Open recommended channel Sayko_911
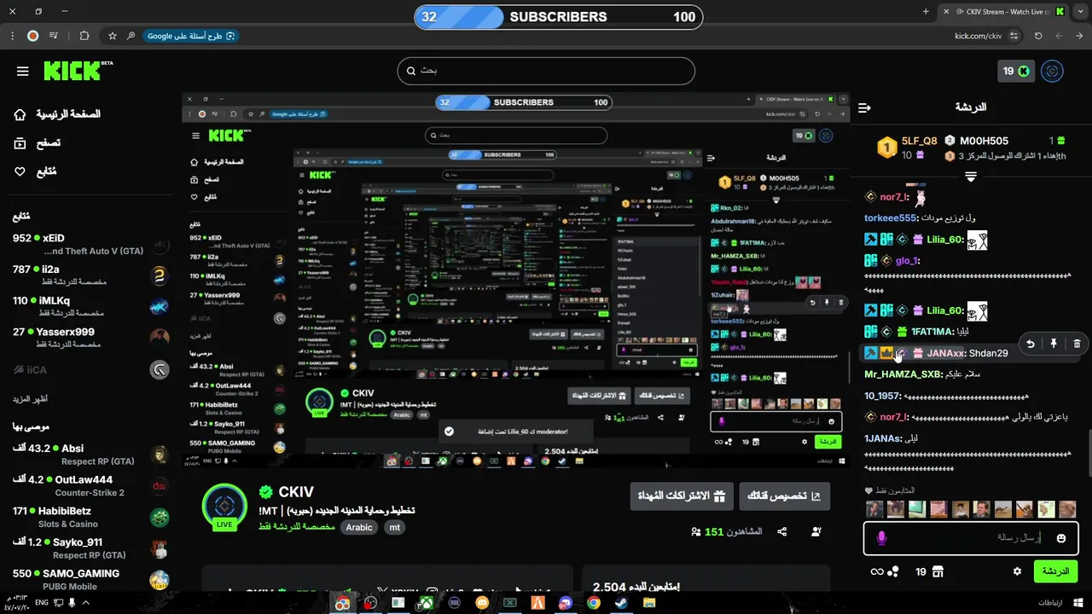This screenshot has width=1092, height=614. click(90, 548)
